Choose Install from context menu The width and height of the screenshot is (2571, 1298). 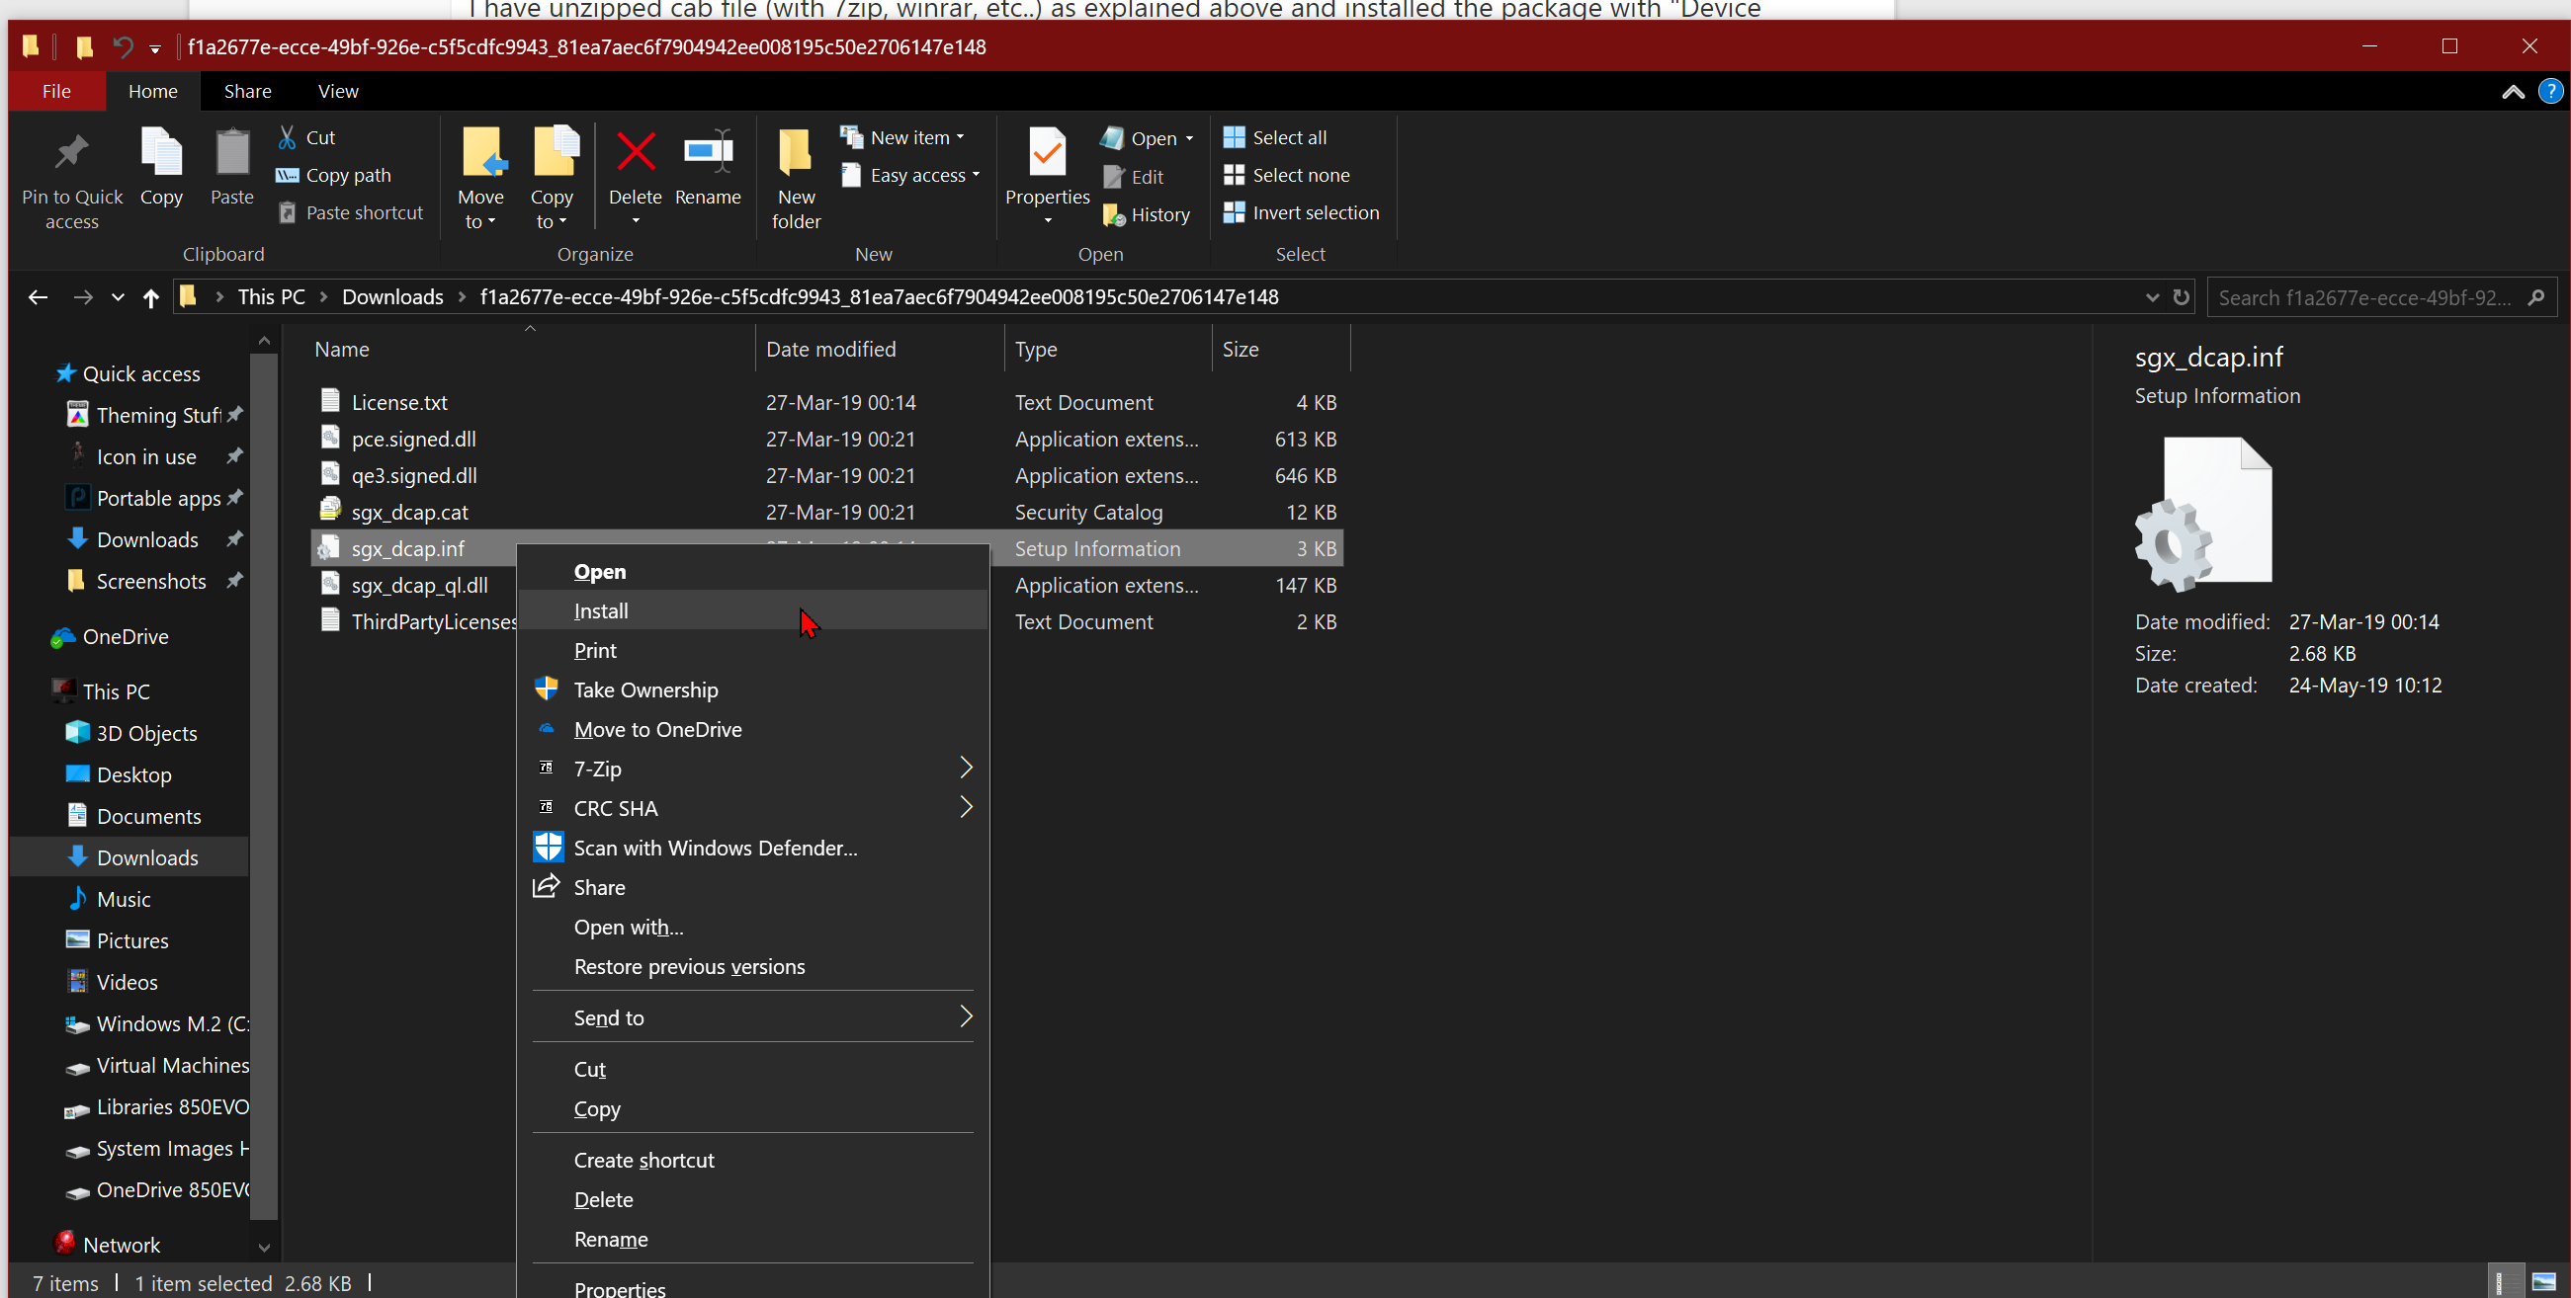753,610
